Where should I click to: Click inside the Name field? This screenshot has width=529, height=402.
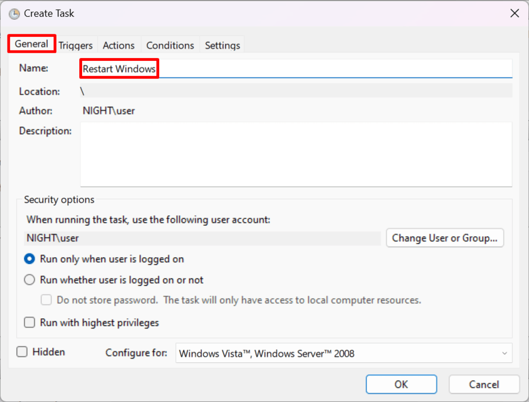tap(230, 68)
